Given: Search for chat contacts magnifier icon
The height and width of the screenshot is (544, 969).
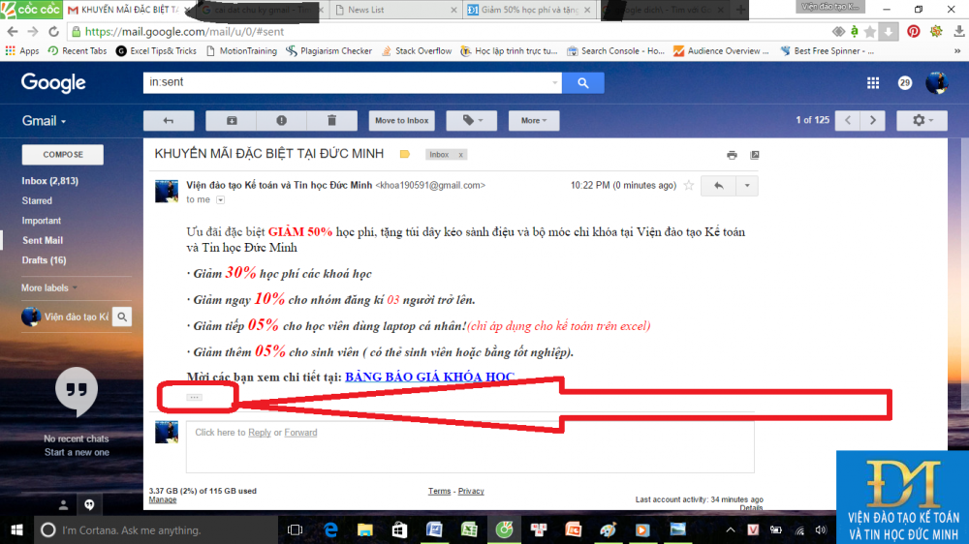Looking at the screenshot, I should tap(122, 317).
